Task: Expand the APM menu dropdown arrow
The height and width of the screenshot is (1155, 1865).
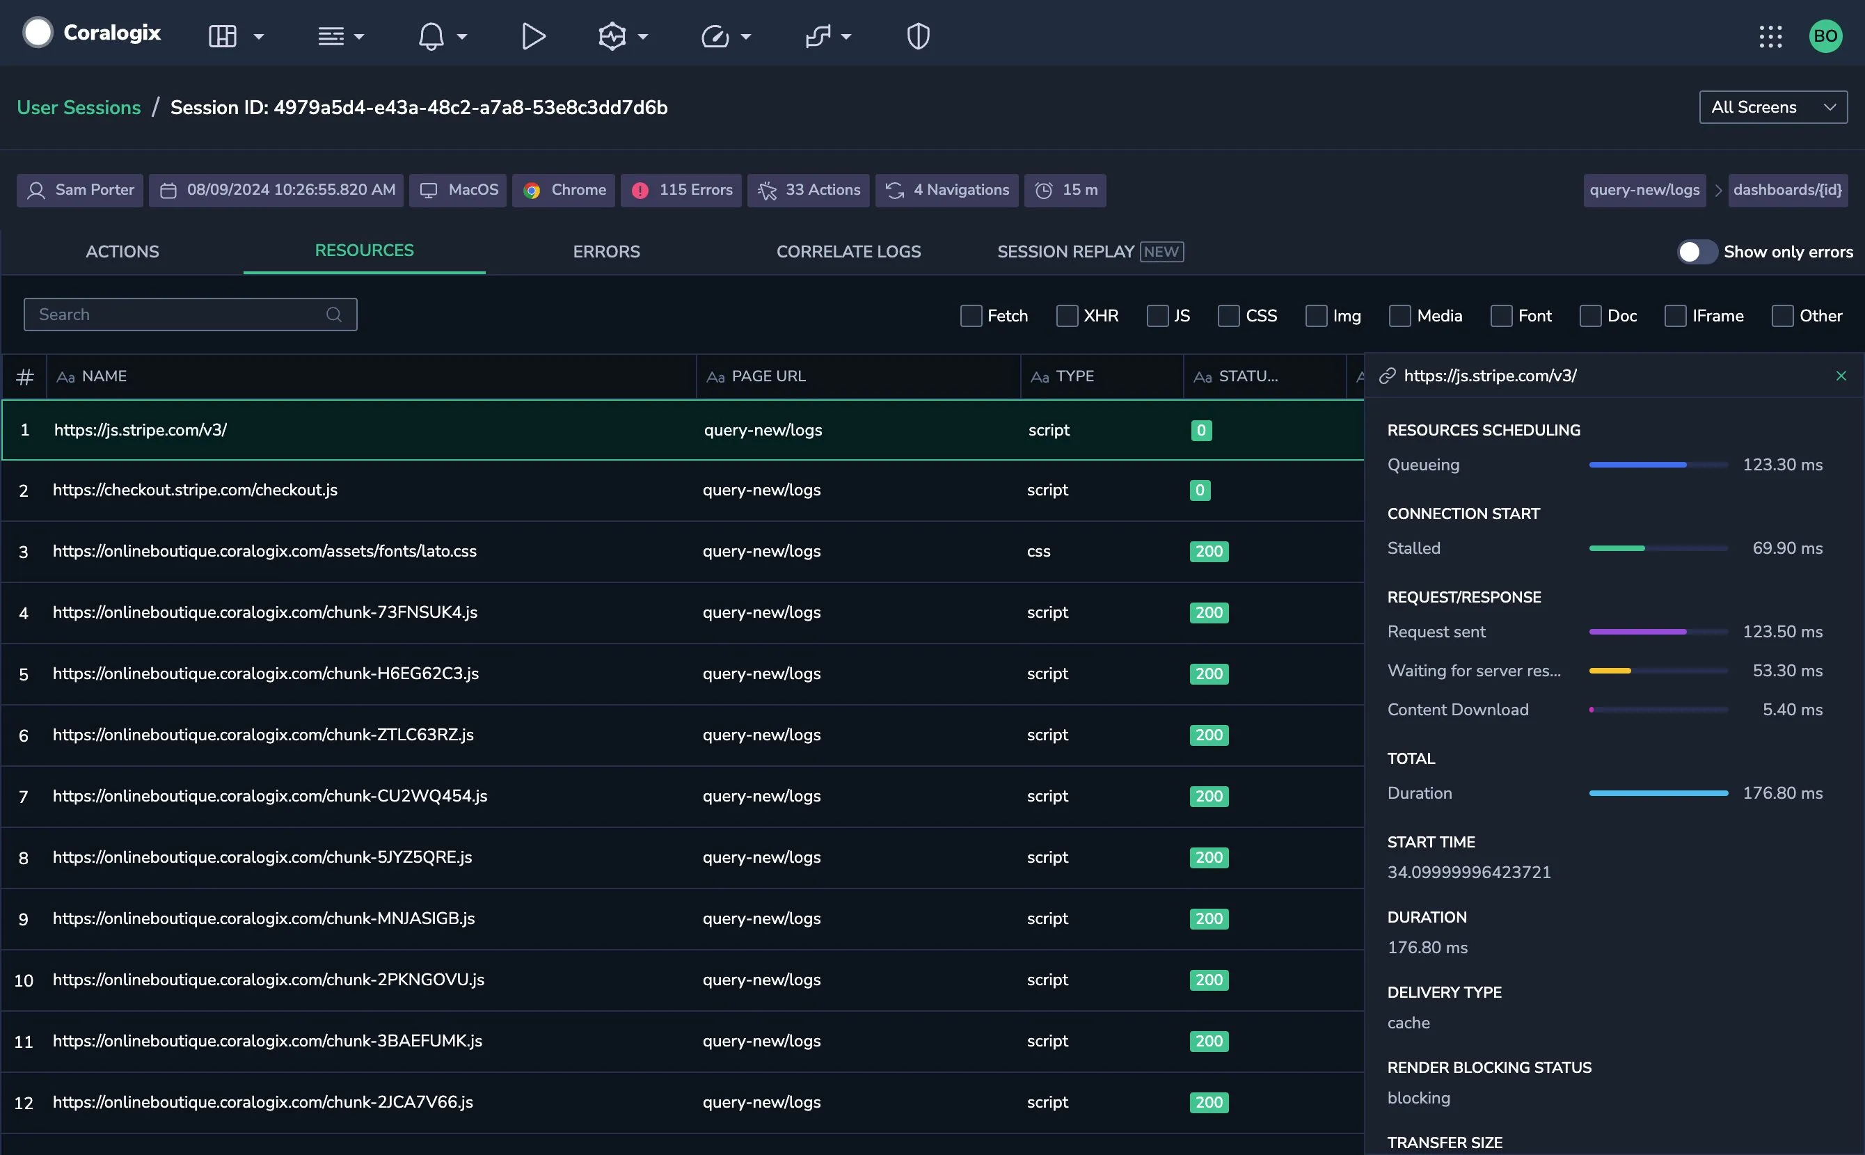Action: point(642,37)
